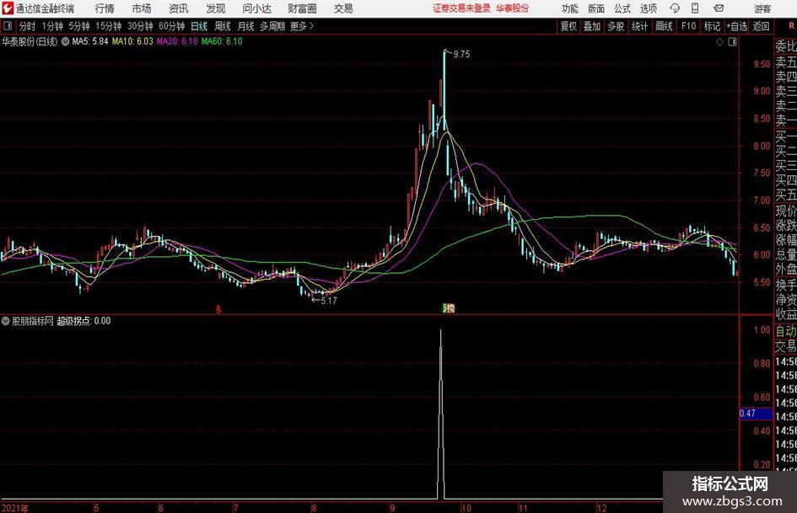Click MA60: 6.10 indicator label

click(x=222, y=41)
